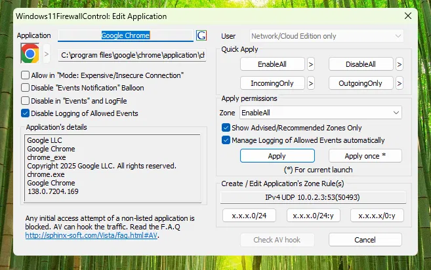Click the EnableAll quick apply button
The image size is (431, 270).
coord(272,64)
